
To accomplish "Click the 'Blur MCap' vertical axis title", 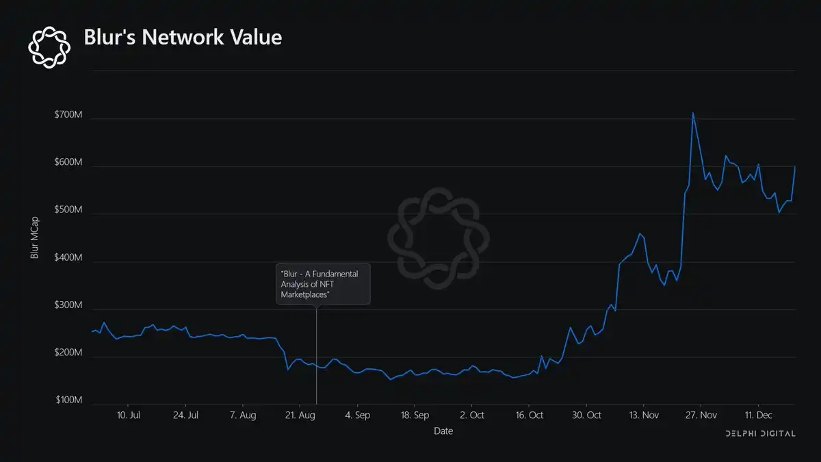I will click(x=36, y=236).
